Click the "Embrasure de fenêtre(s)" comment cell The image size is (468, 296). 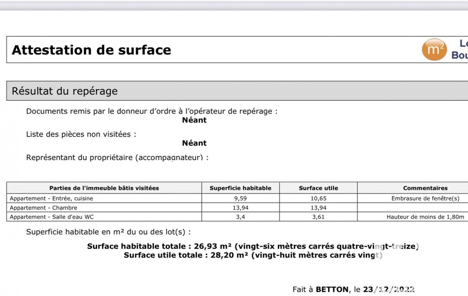tap(425, 199)
